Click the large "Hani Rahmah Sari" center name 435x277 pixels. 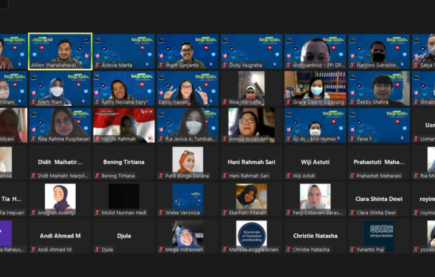point(252,162)
